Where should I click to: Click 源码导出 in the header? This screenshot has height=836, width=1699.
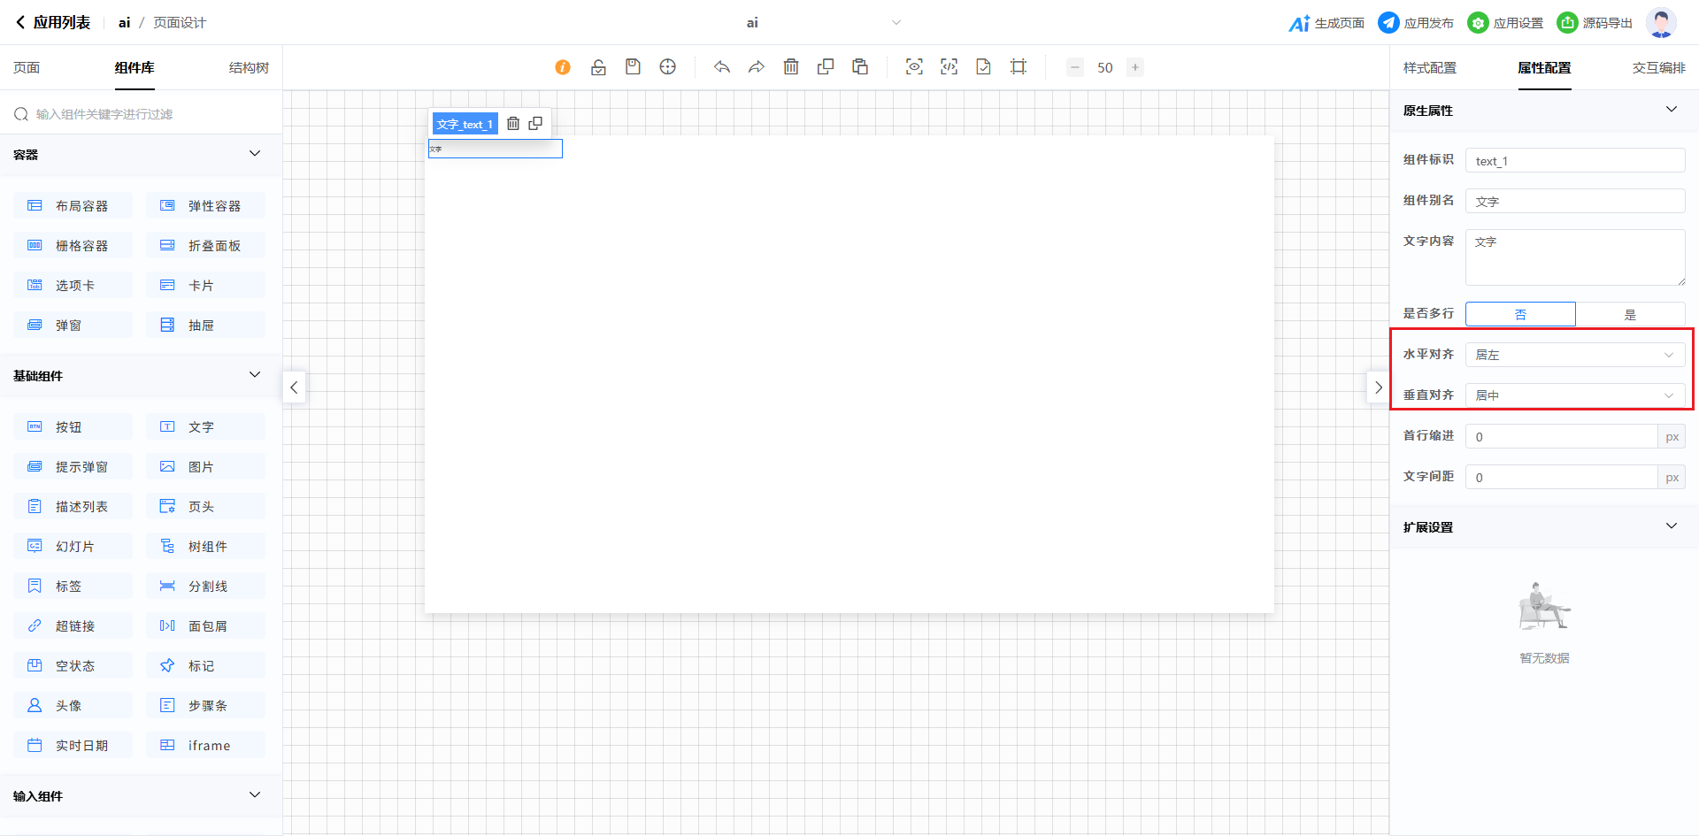pyautogui.click(x=1595, y=23)
